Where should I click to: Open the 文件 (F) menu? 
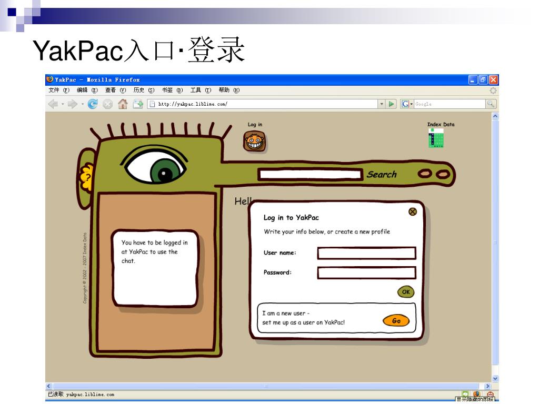pyautogui.click(x=59, y=90)
